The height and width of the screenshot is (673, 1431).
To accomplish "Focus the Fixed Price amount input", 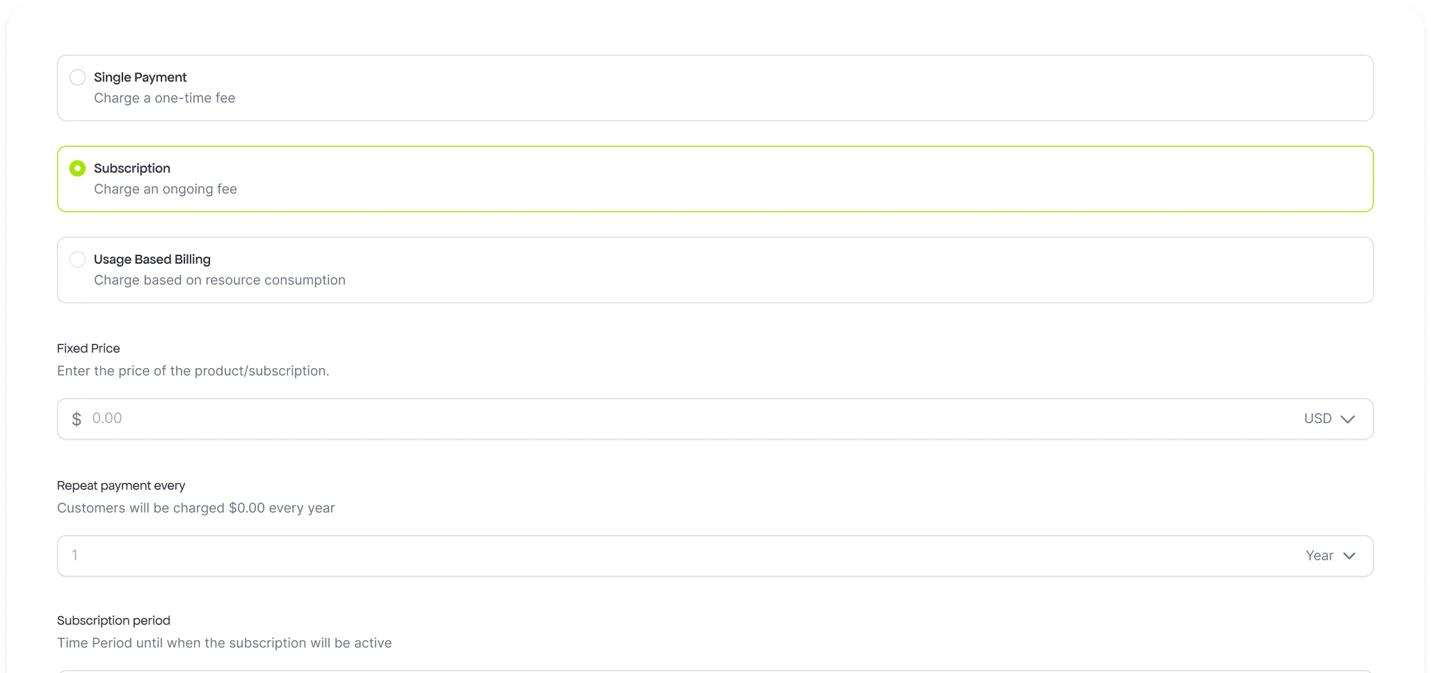I will tap(626, 419).
